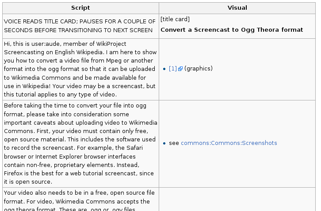The width and height of the screenshot is (321, 211).
Task: Click the 'Before taking the time' paragraph
Action: click(x=80, y=144)
